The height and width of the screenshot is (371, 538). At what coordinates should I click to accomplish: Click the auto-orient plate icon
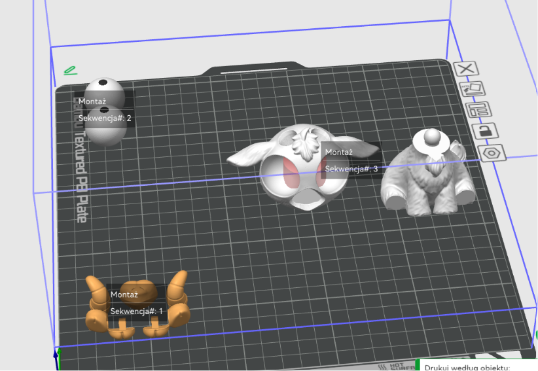(473, 89)
